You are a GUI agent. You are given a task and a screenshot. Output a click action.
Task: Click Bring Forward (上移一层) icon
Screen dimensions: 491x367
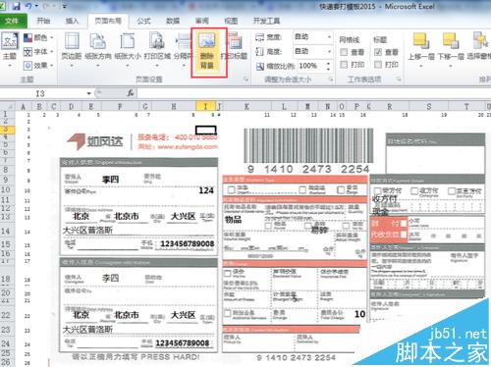pos(421,41)
